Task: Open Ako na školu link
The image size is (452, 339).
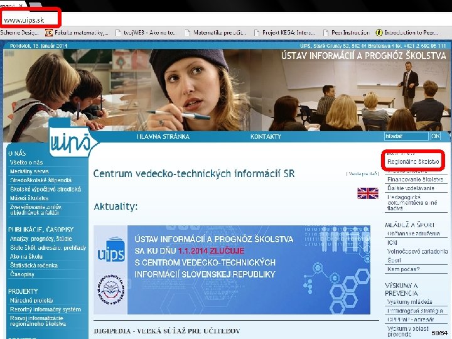Action: (26, 256)
